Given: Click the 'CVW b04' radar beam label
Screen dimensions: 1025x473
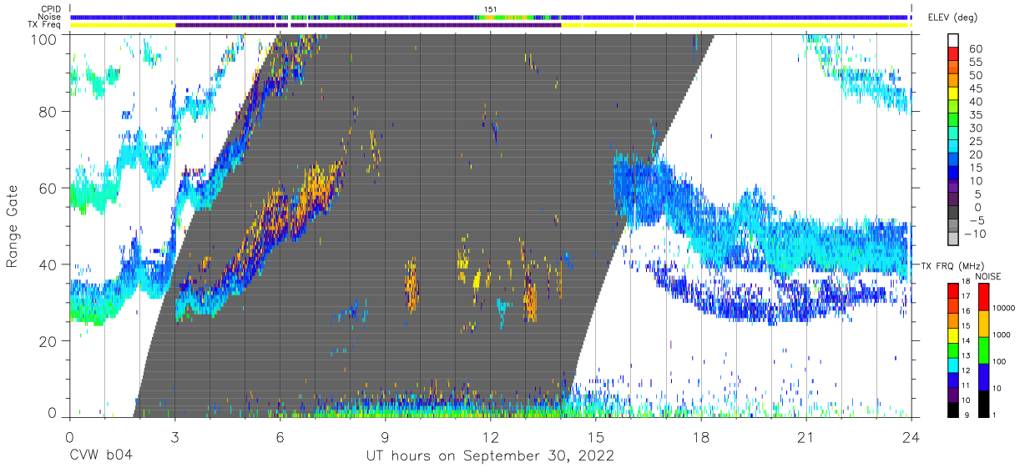Looking at the screenshot, I should (101, 456).
